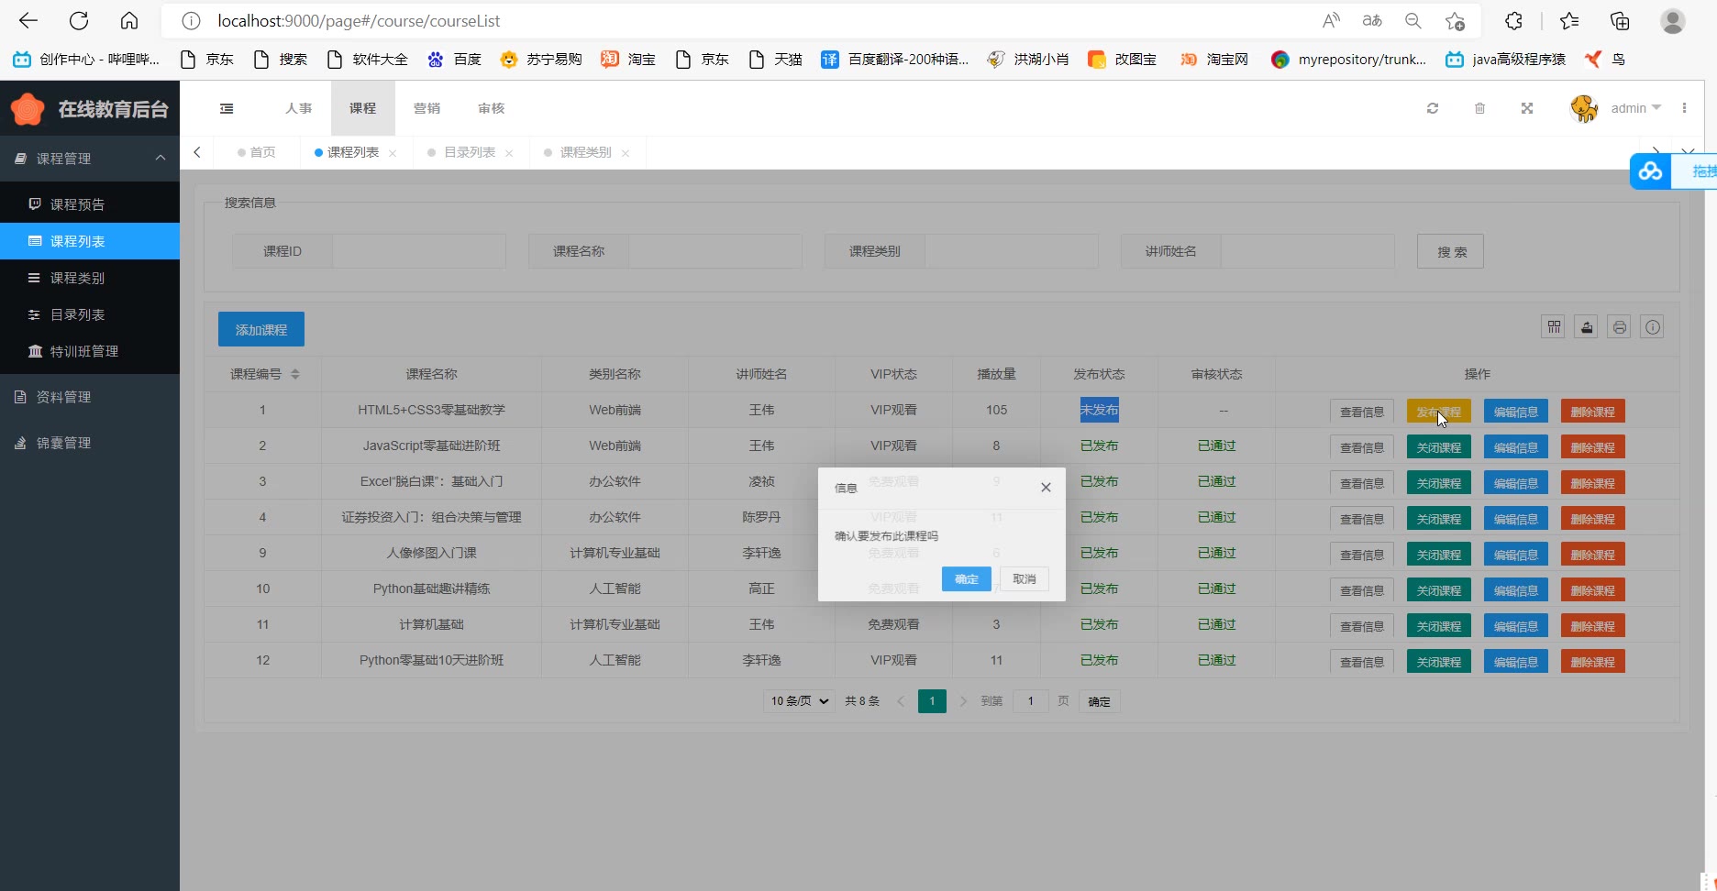Close the 信息 dialog with the X

click(x=1046, y=488)
